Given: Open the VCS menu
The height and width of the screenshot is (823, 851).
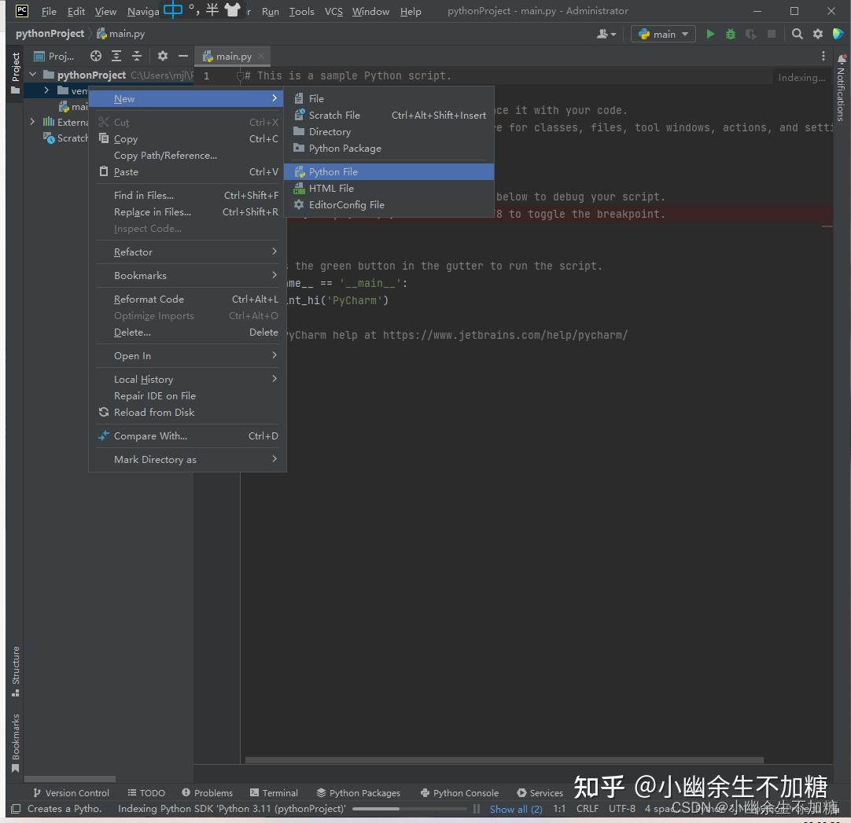Looking at the screenshot, I should (x=333, y=11).
